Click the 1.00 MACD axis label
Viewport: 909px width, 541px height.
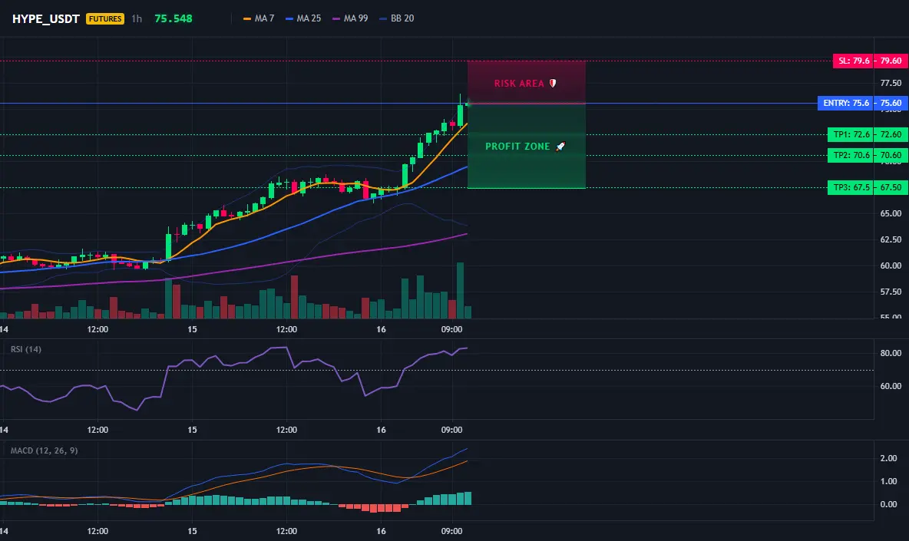889,481
